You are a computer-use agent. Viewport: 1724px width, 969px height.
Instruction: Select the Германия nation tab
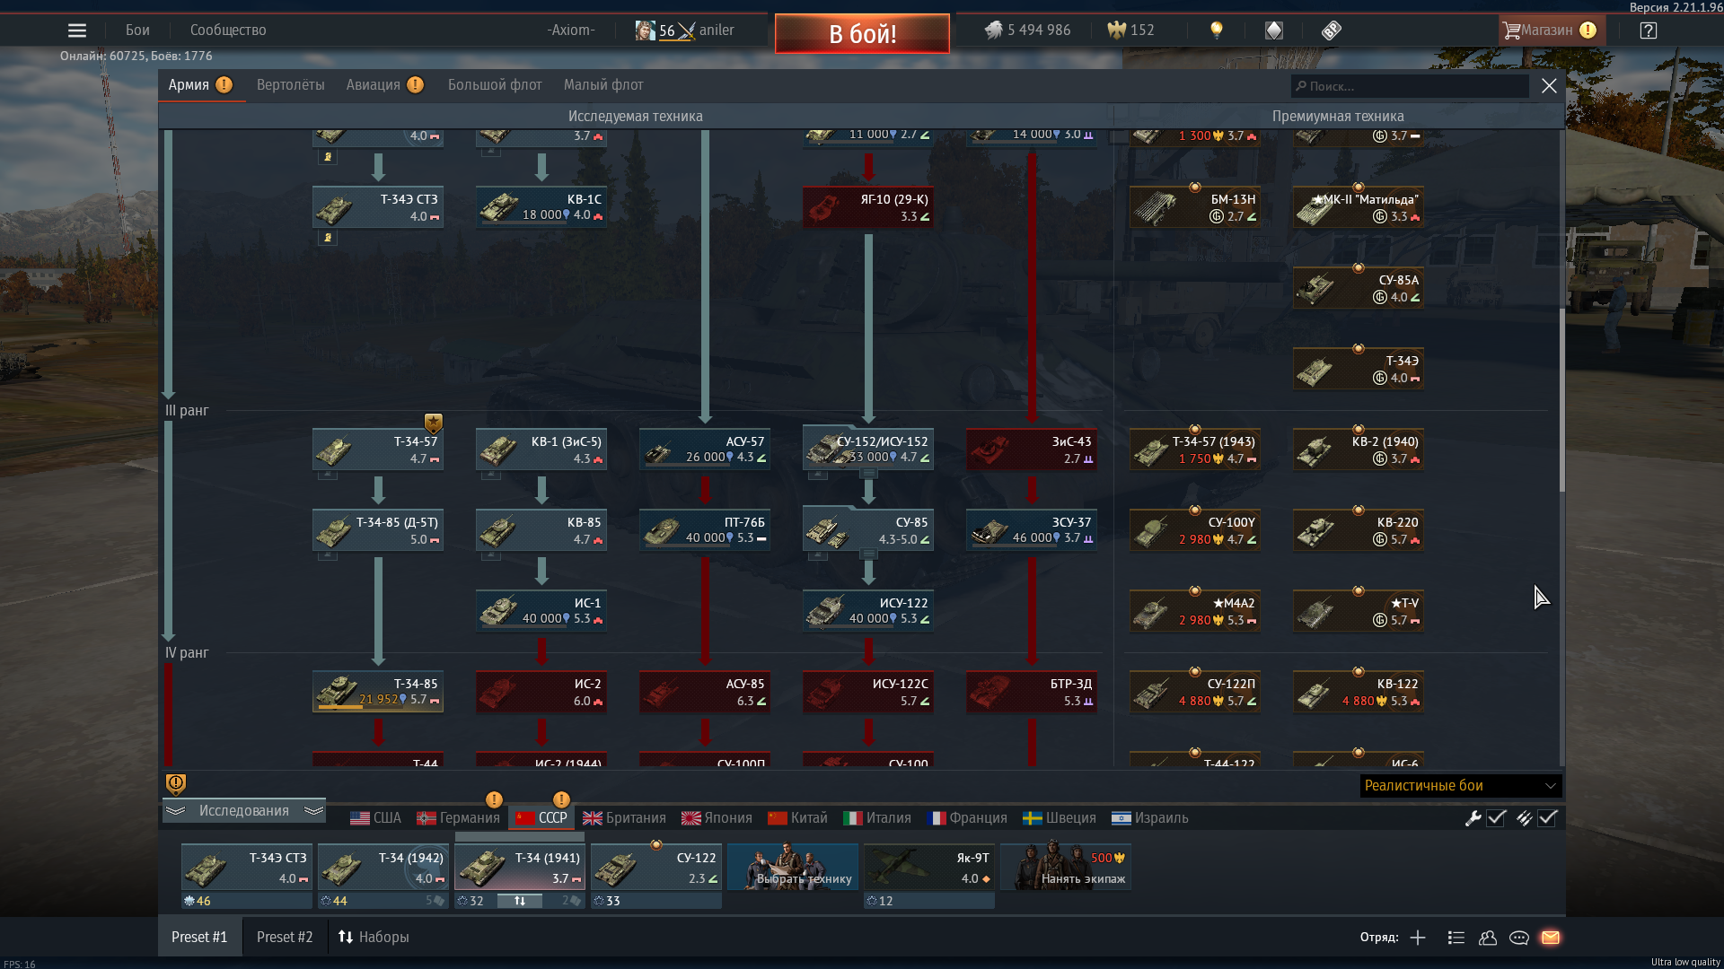[x=458, y=818]
